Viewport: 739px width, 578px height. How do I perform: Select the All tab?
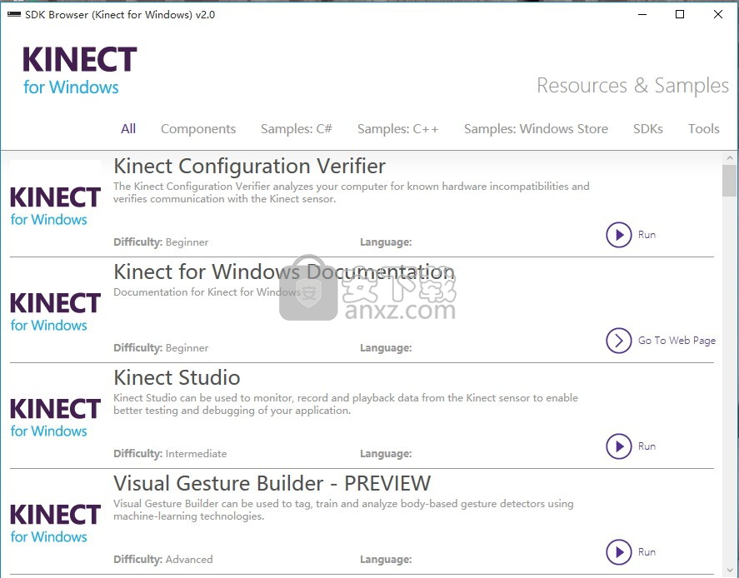(128, 128)
